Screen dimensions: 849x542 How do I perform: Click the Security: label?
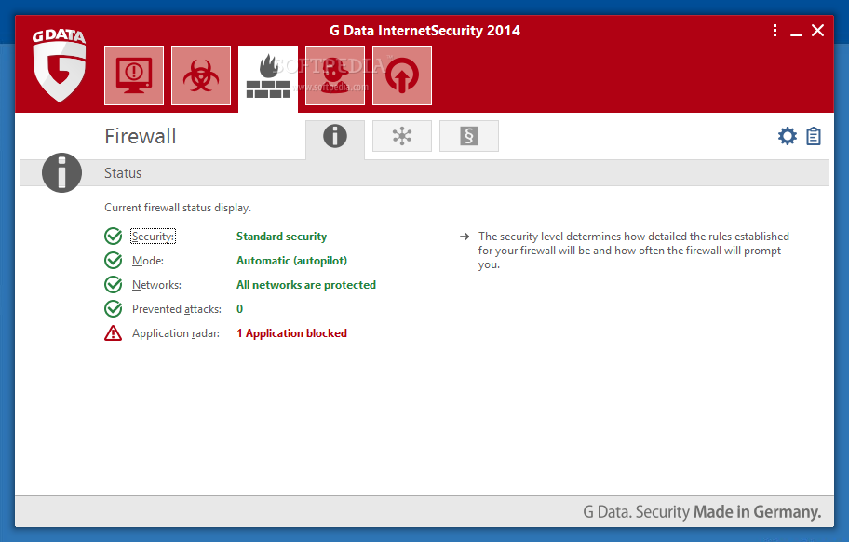tap(154, 237)
